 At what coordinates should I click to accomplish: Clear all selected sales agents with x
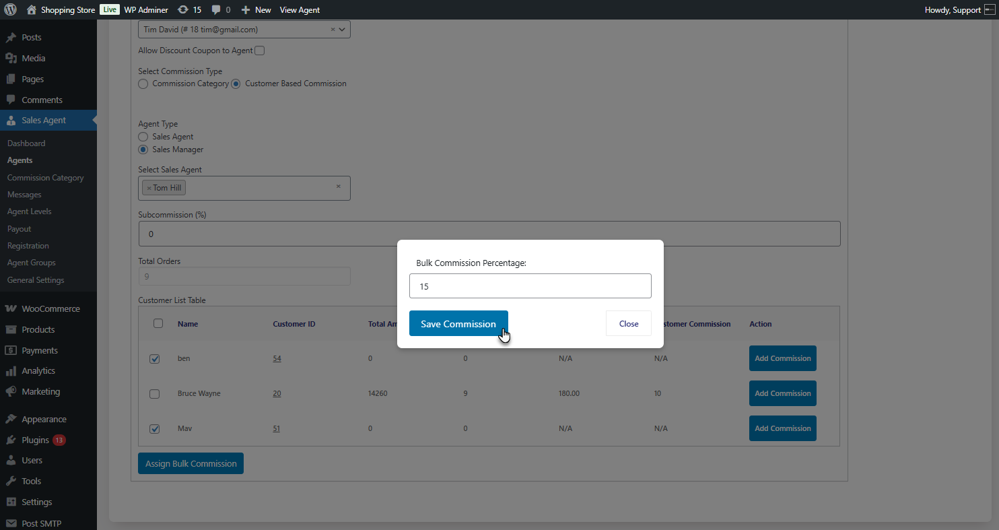pyautogui.click(x=339, y=187)
